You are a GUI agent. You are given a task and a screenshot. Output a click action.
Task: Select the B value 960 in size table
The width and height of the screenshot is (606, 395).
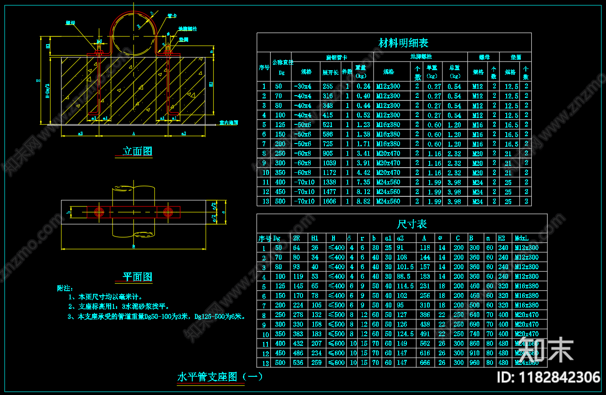(474, 363)
